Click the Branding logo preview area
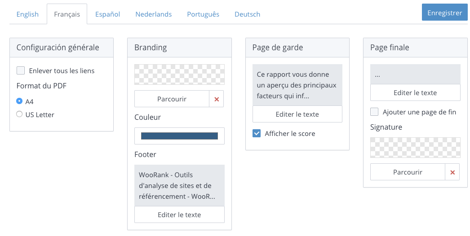The height and width of the screenshot is (236, 470). [x=179, y=74]
